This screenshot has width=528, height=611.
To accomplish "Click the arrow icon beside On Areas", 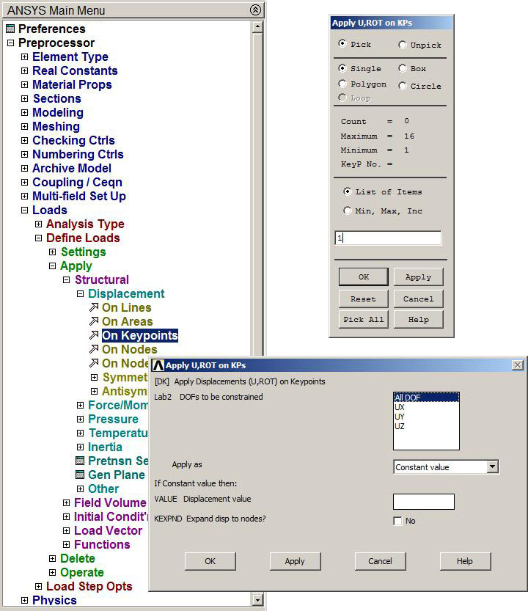I will [93, 322].
